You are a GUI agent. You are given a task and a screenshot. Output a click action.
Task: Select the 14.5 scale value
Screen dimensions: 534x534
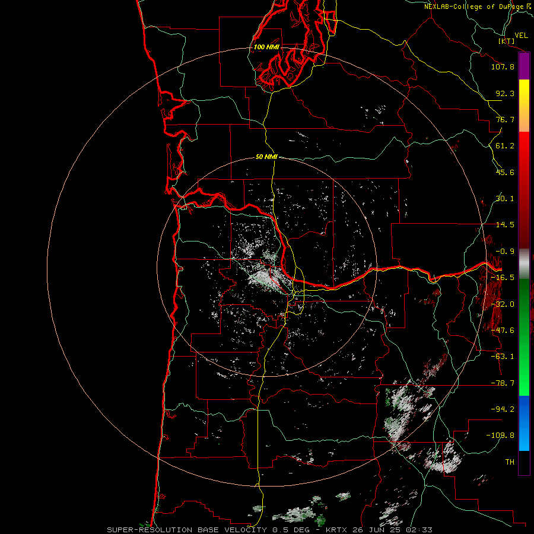click(x=505, y=225)
